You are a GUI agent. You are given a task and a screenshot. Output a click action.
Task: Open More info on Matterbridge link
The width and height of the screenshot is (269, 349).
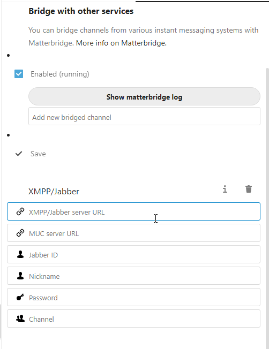121,43
